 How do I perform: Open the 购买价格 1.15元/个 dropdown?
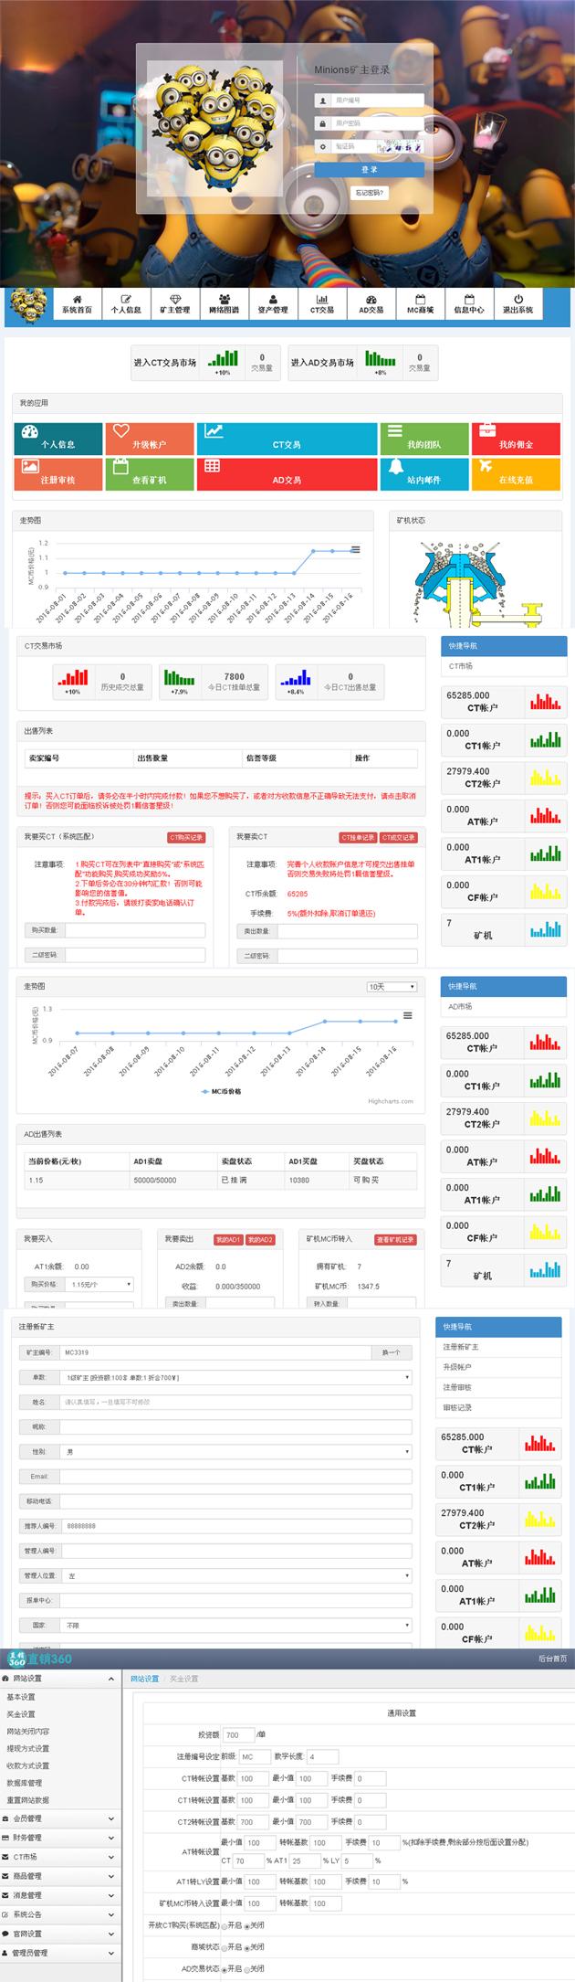coord(101,1284)
